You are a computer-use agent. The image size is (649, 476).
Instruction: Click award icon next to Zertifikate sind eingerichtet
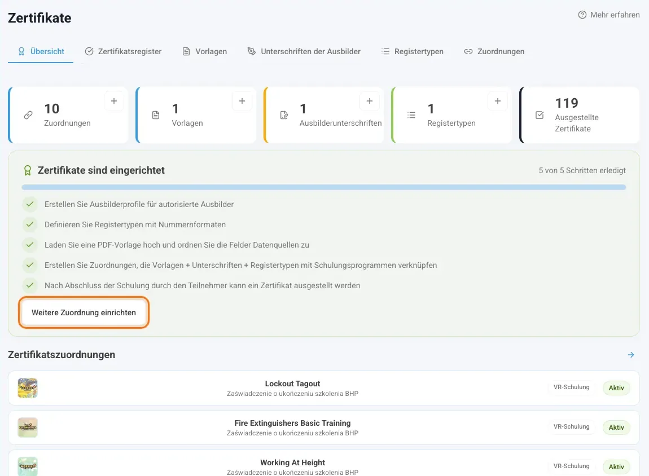[x=27, y=170]
